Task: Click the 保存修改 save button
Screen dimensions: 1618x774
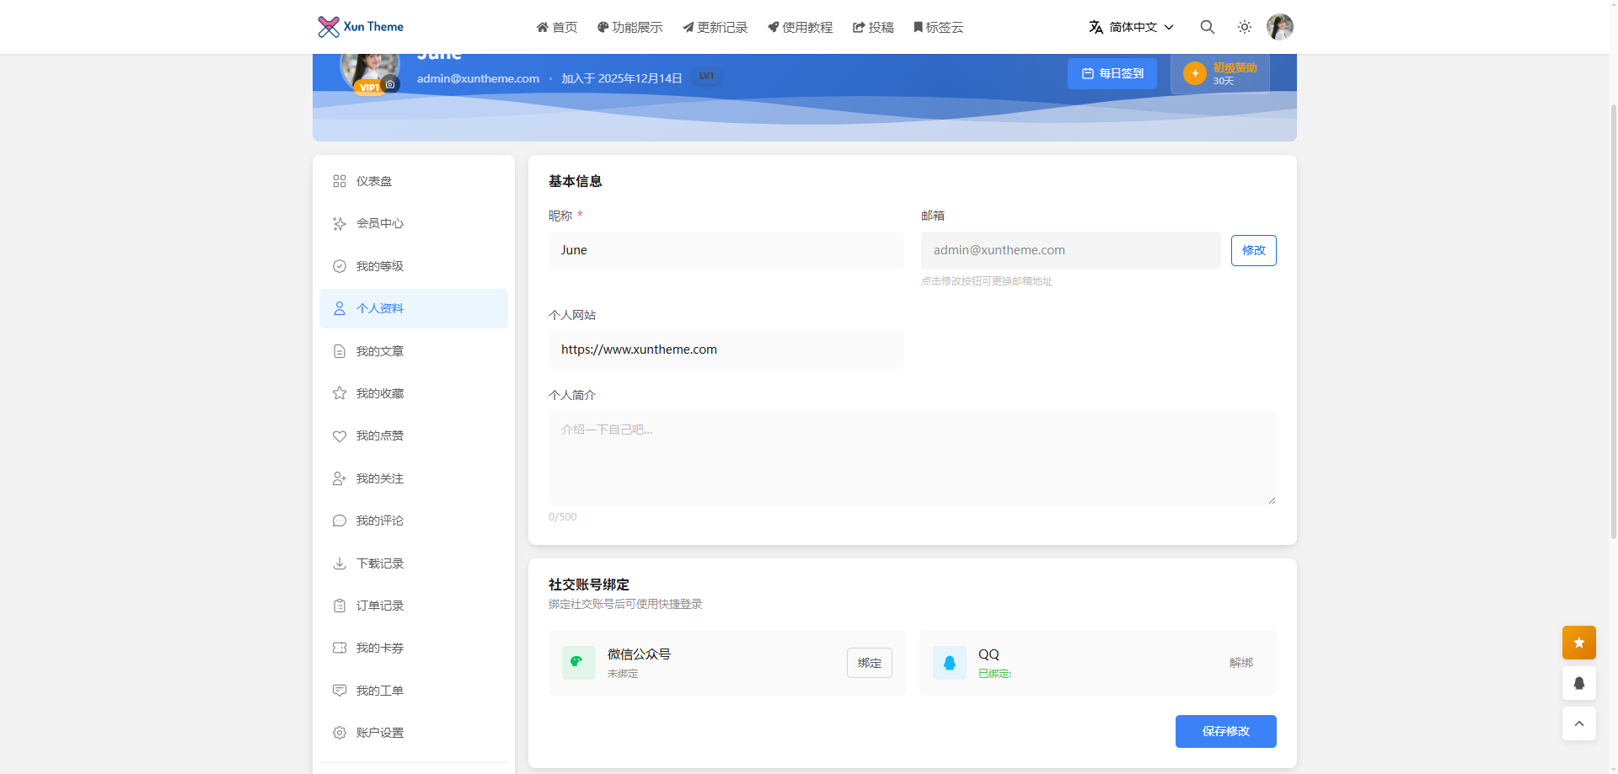Action: point(1225,731)
